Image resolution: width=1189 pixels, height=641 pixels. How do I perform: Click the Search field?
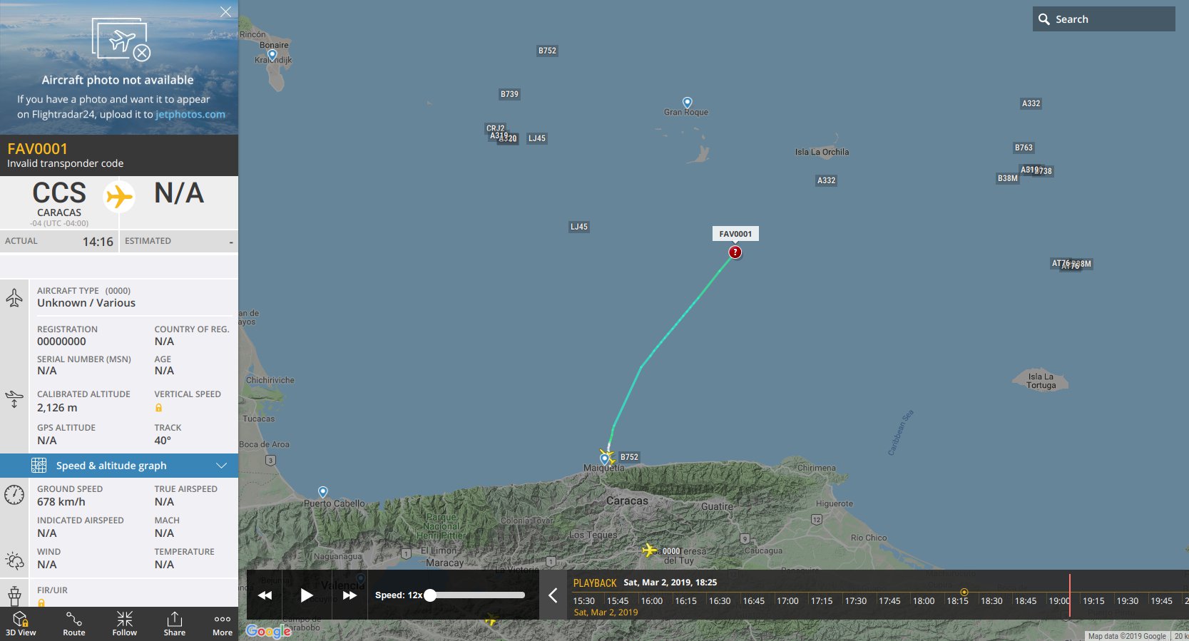point(1103,19)
